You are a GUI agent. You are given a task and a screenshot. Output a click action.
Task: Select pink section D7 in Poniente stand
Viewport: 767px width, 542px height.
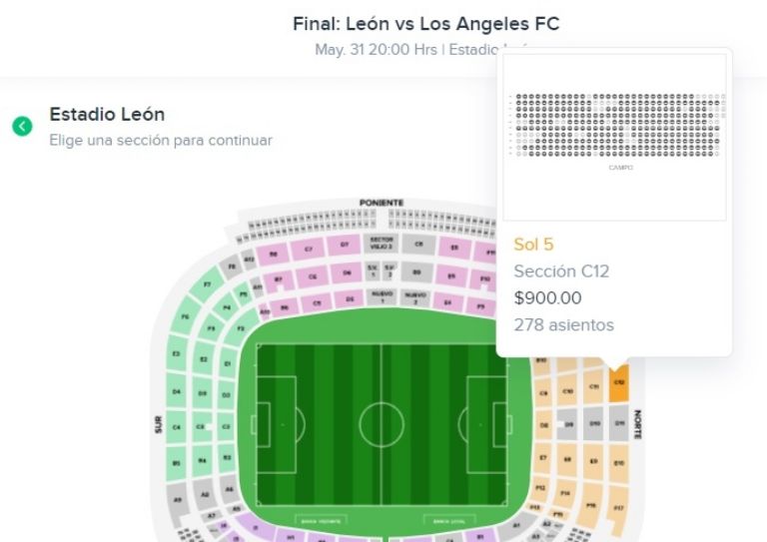coord(344,244)
